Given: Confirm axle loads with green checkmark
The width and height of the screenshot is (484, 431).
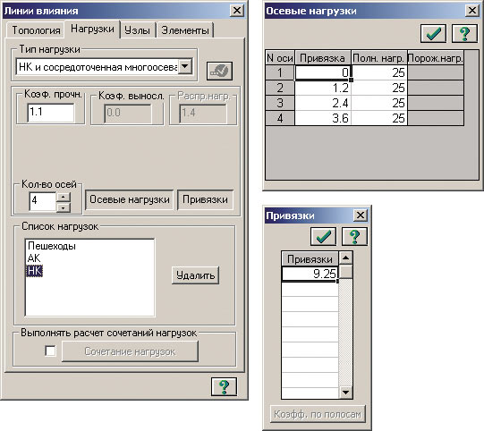Looking at the screenshot, I should click(x=433, y=33).
